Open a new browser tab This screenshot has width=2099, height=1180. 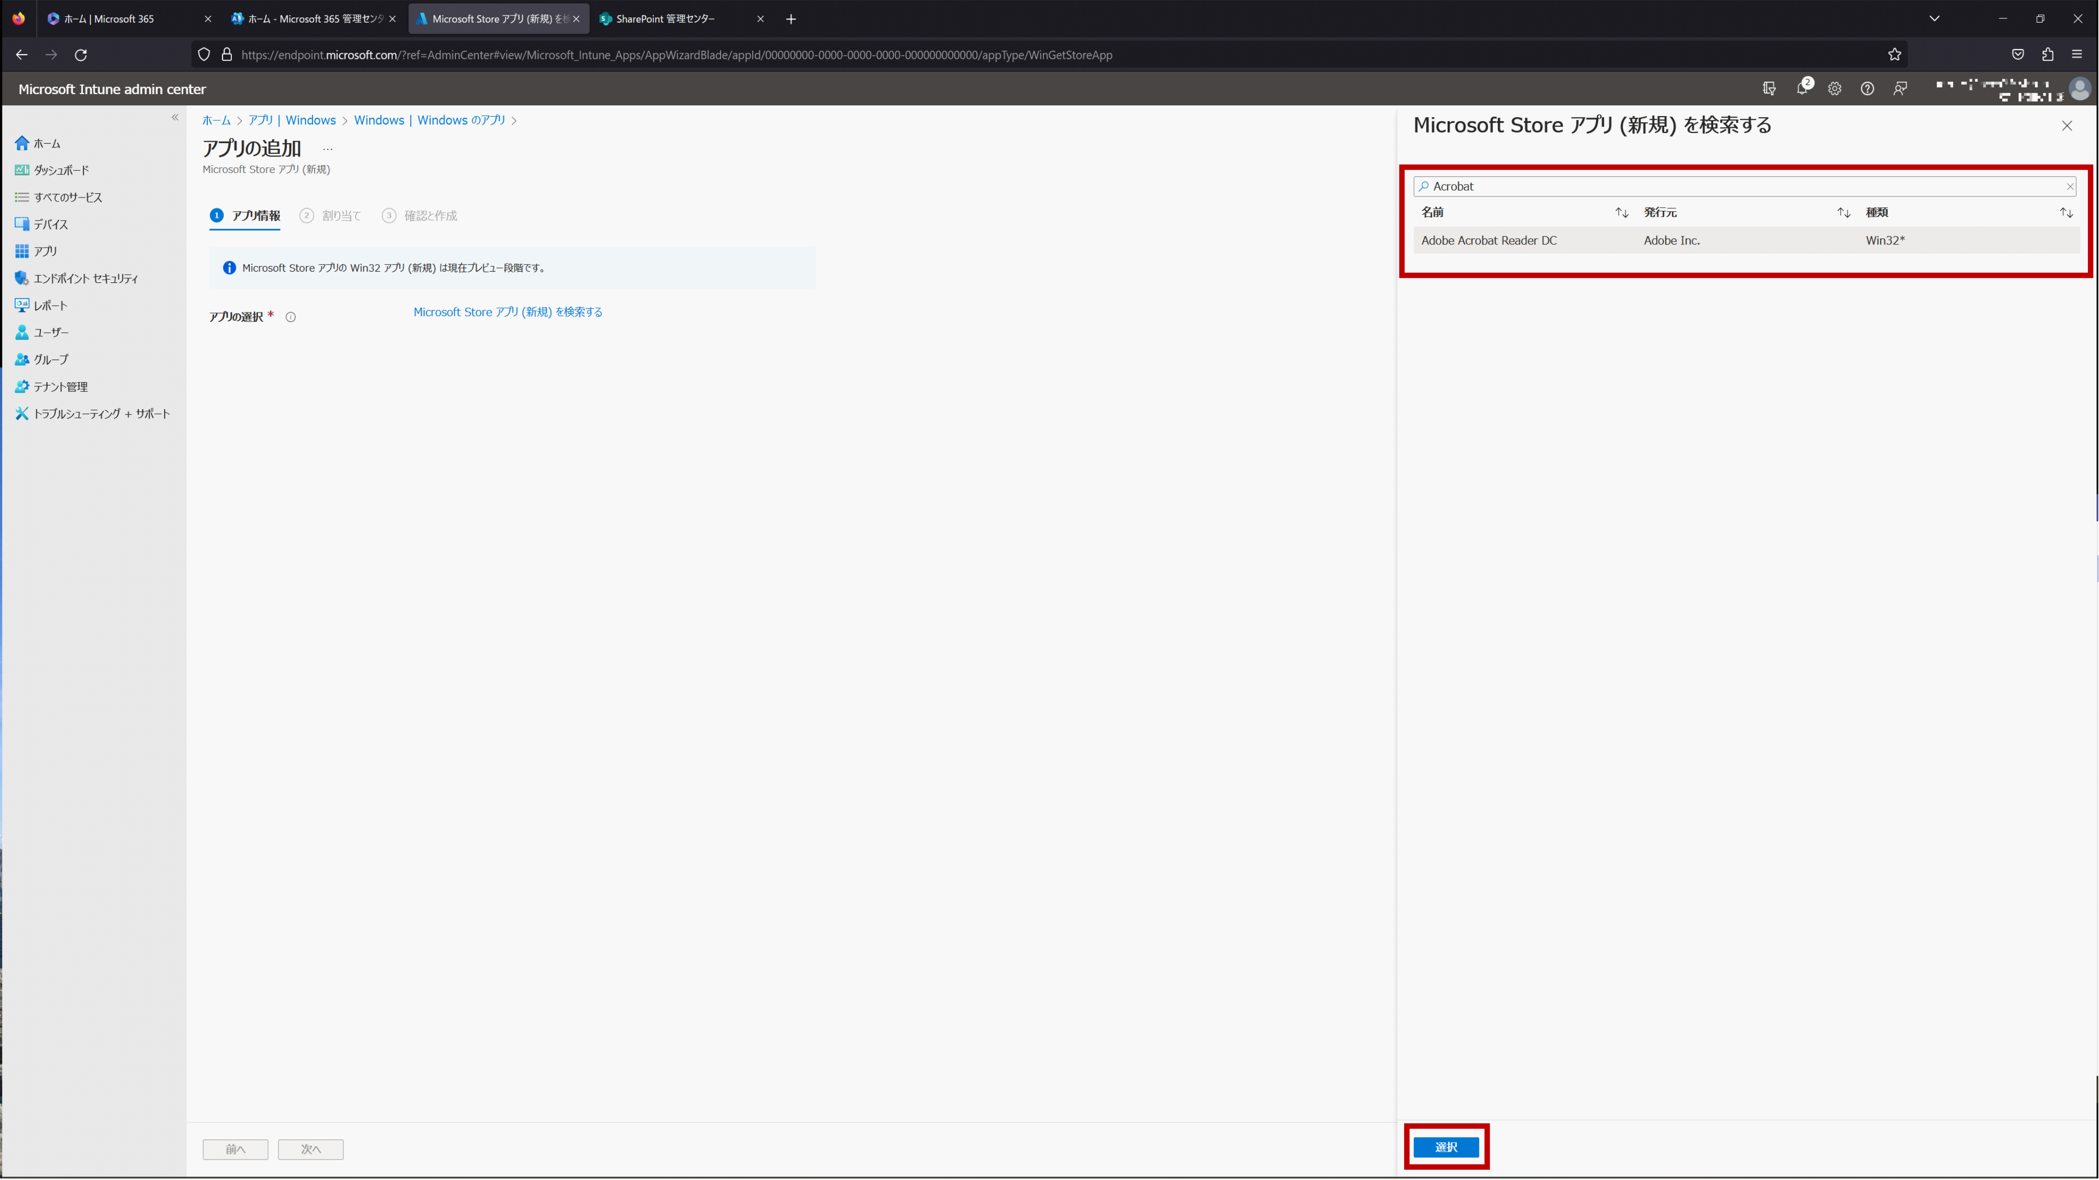[791, 19]
